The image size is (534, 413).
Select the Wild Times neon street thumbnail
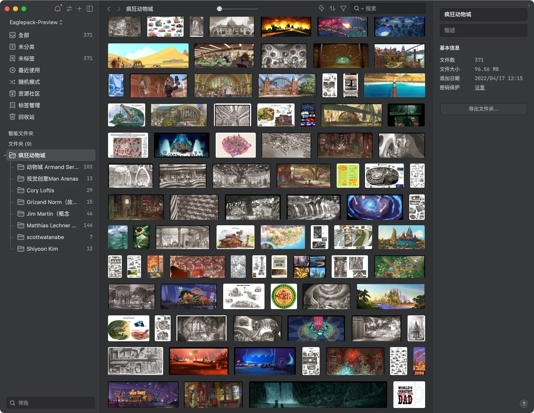click(x=143, y=395)
